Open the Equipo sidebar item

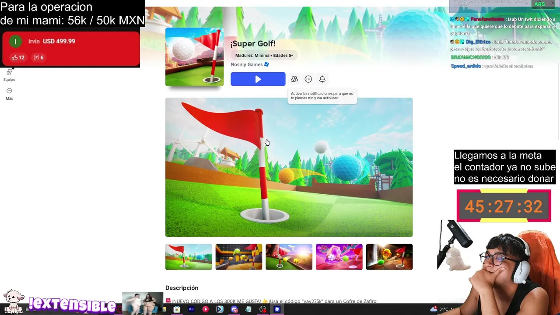pos(9,75)
